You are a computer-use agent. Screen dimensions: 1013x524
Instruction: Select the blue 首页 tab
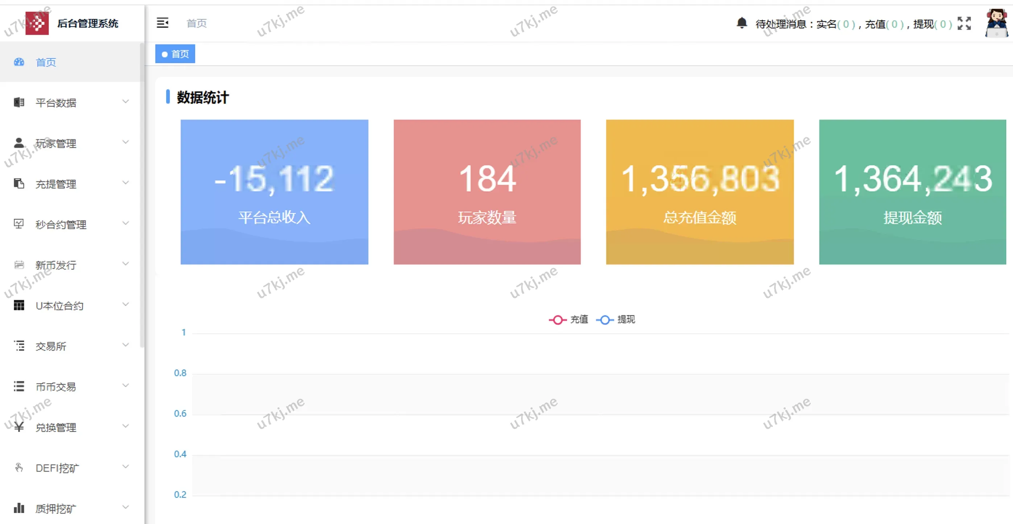pyautogui.click(x=175, y=54)
